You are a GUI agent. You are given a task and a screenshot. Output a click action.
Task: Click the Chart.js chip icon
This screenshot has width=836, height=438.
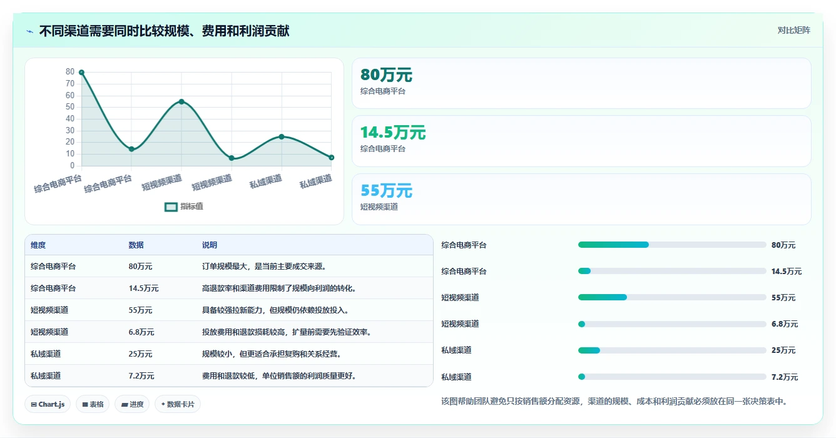pyautogui.click(x=34, y=404)
